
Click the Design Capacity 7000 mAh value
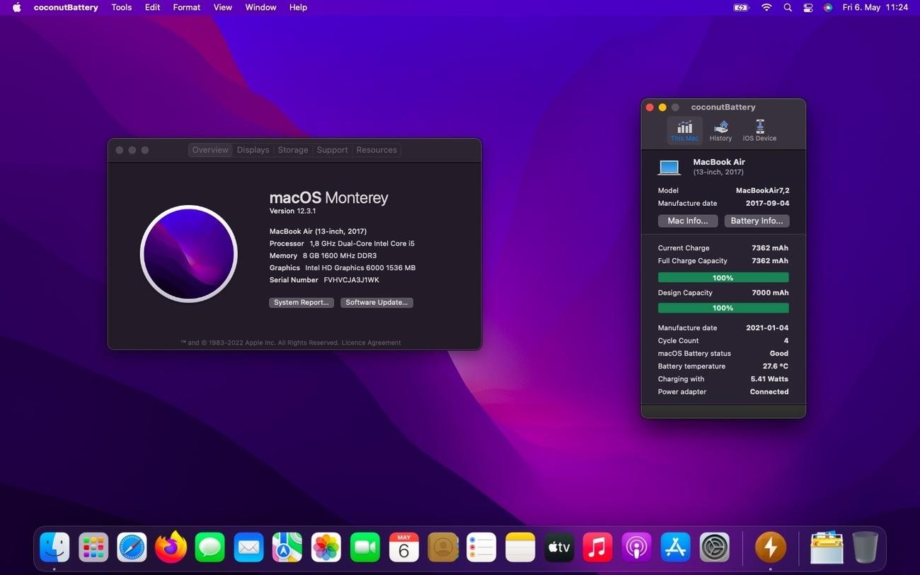770,293
